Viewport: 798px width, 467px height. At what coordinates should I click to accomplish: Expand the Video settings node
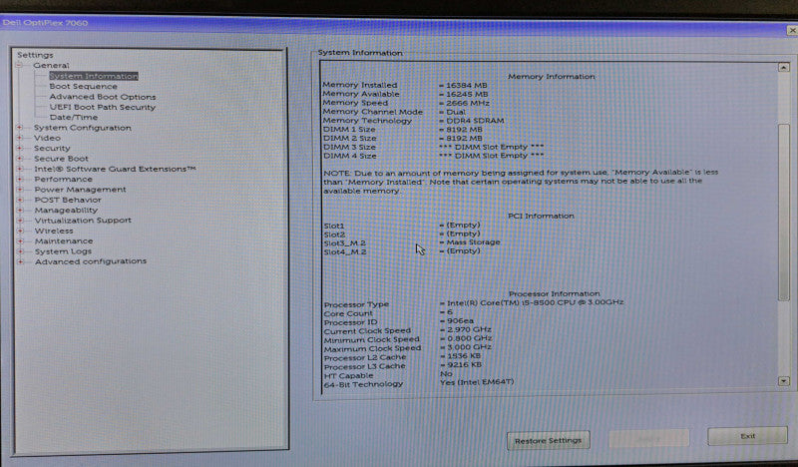(19, 138)
